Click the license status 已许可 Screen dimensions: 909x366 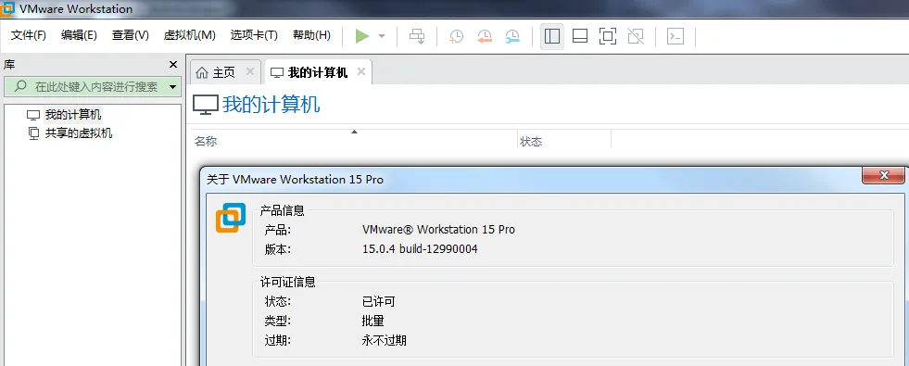379,302
